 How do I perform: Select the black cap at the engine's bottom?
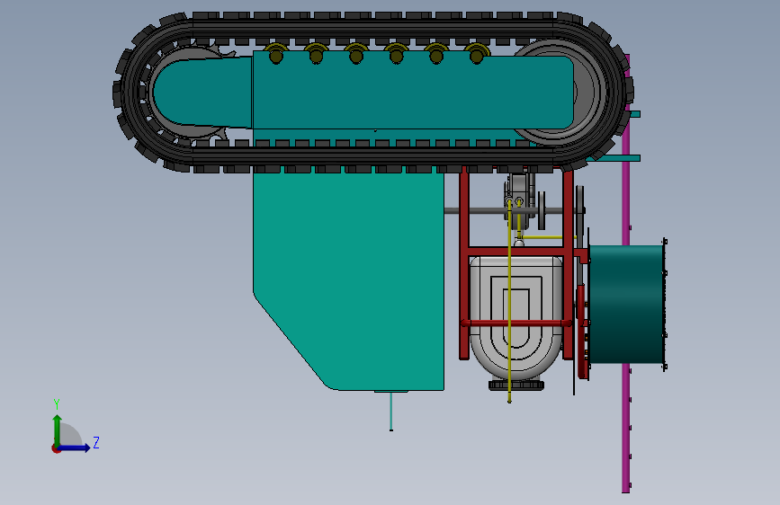(516, 385)
